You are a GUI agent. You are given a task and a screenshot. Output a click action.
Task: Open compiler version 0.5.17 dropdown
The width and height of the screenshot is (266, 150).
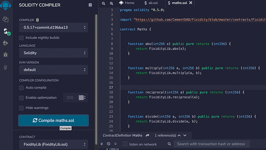(x=54, y=27)
